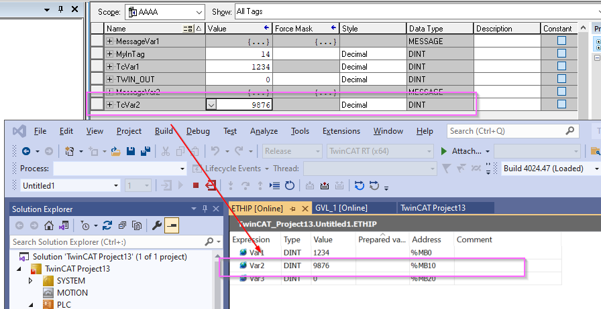Click the Navigate Backward toolbar icon
Viewport: 601px width, 309px height.
click(26, 151)
